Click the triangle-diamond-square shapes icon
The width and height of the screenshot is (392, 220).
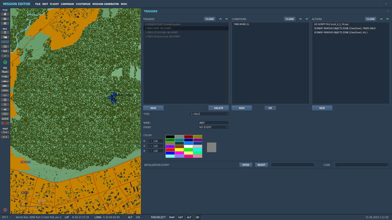[5, 119]
